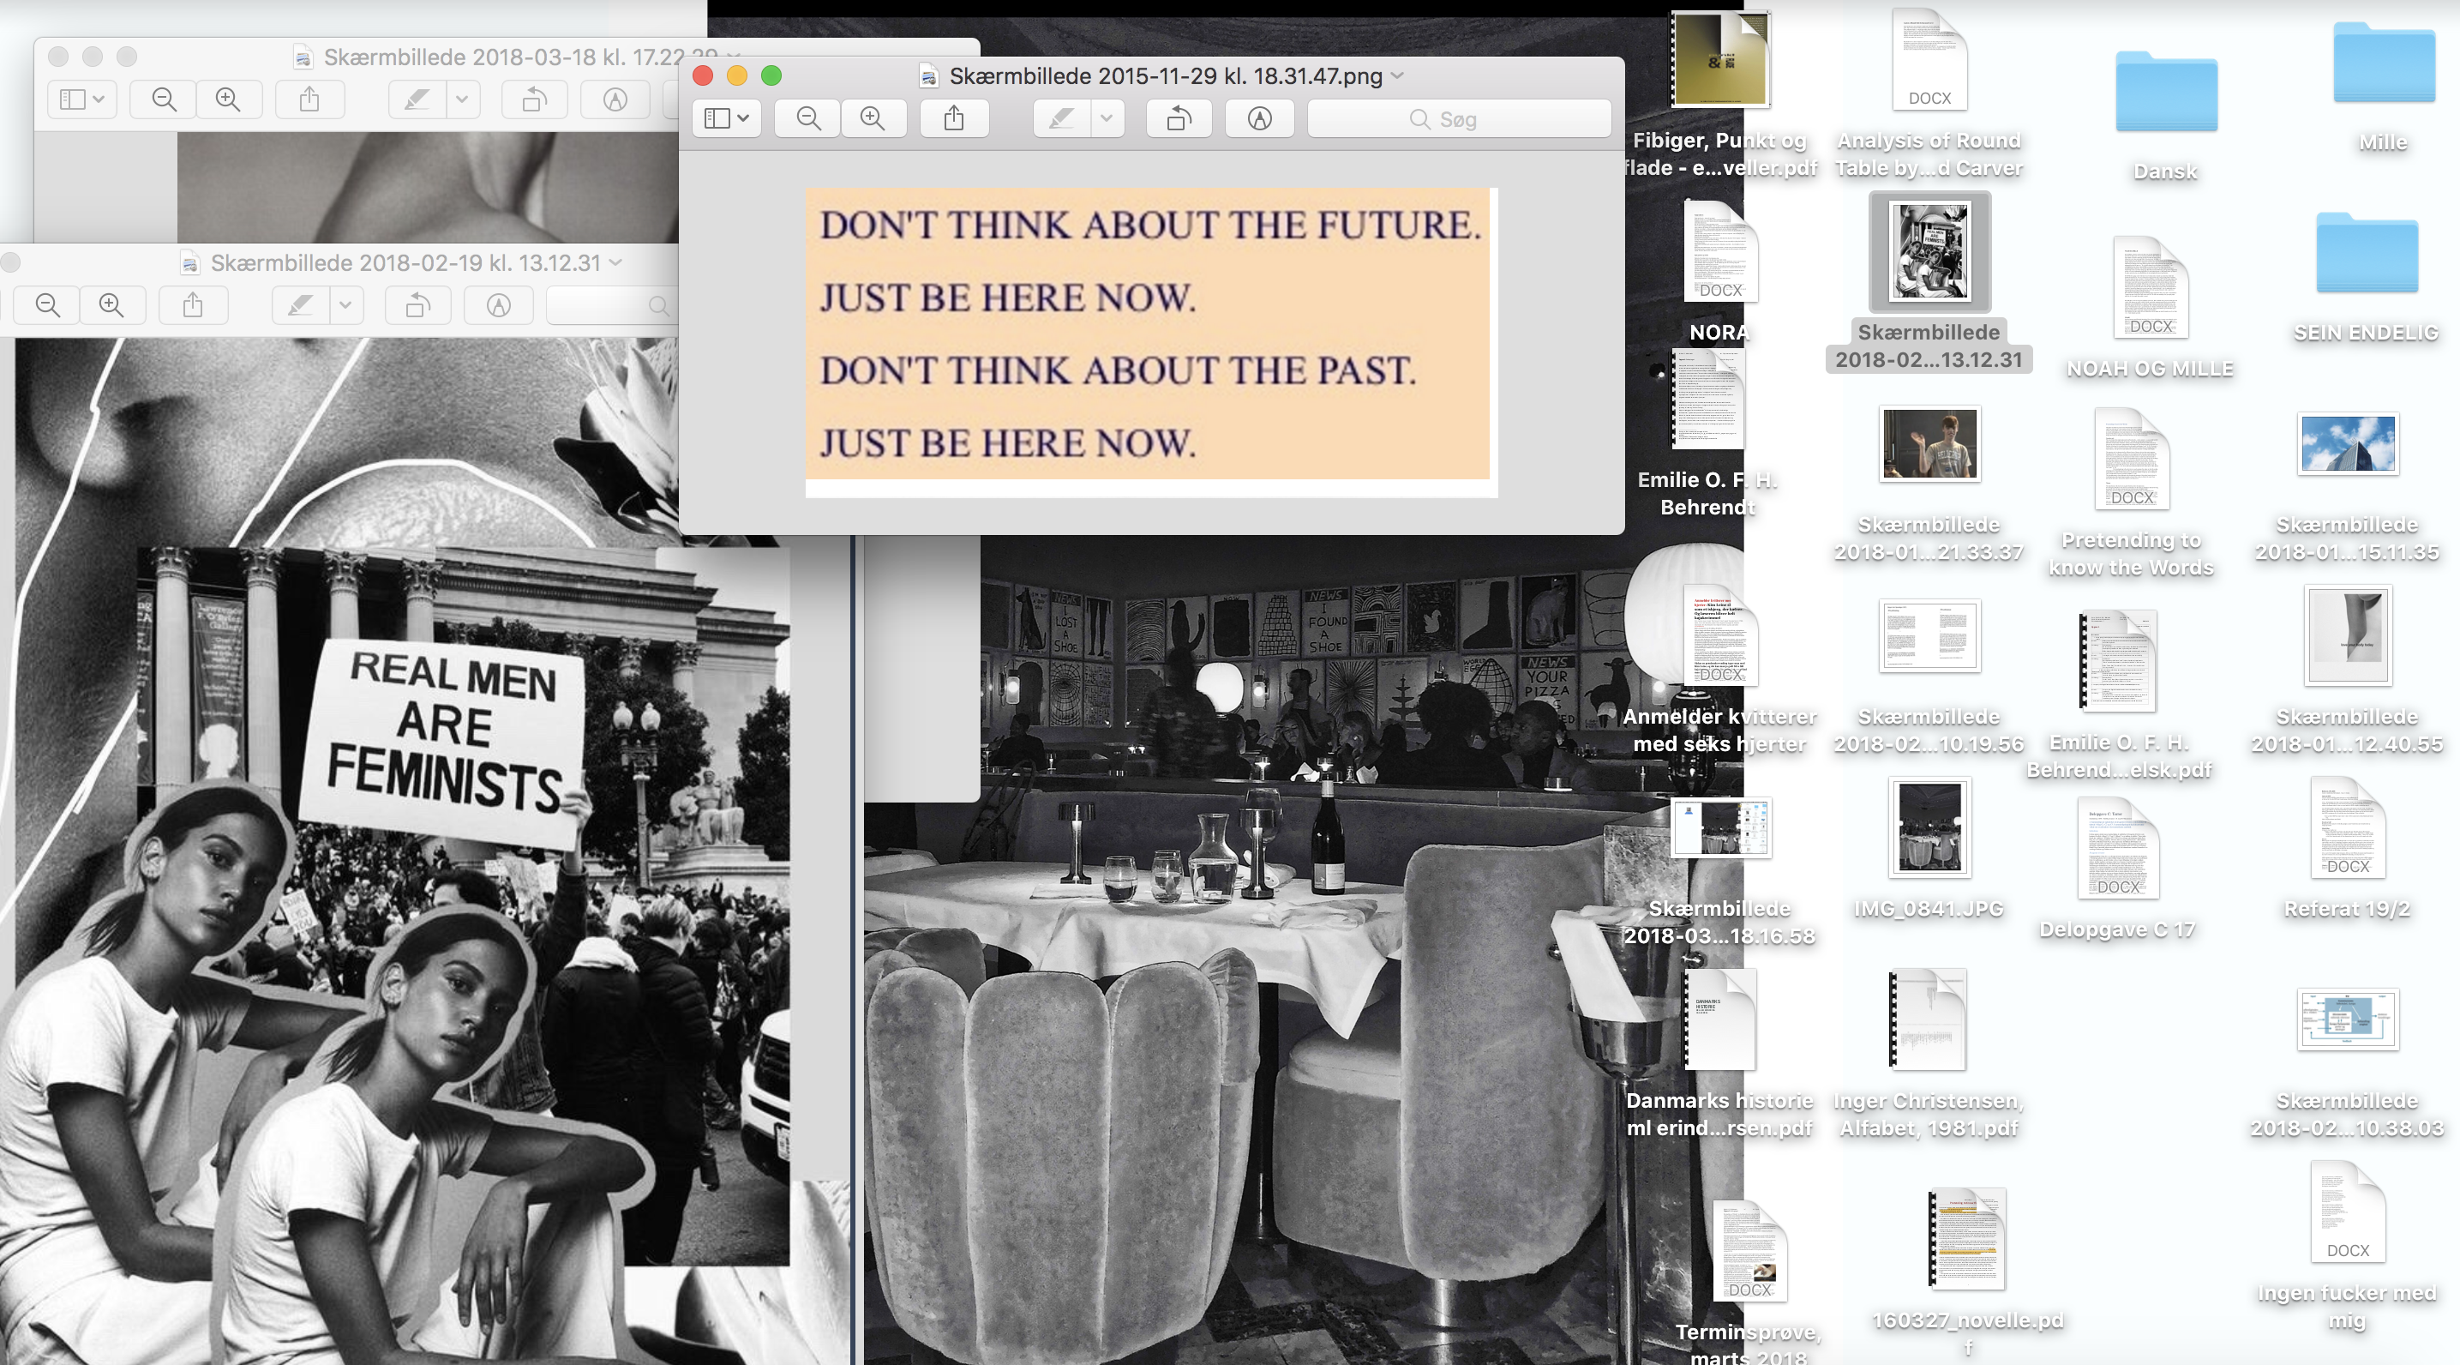The height and width of the screenshot is (1365, 2460).
Task: Show markup toolbar in front Preview window
Action: tap(1260, 118)
